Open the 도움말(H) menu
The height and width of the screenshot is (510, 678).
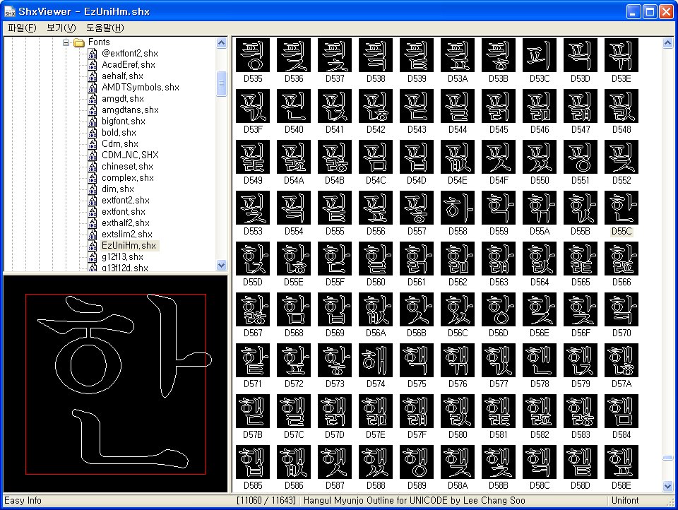[x=105, y=28]
